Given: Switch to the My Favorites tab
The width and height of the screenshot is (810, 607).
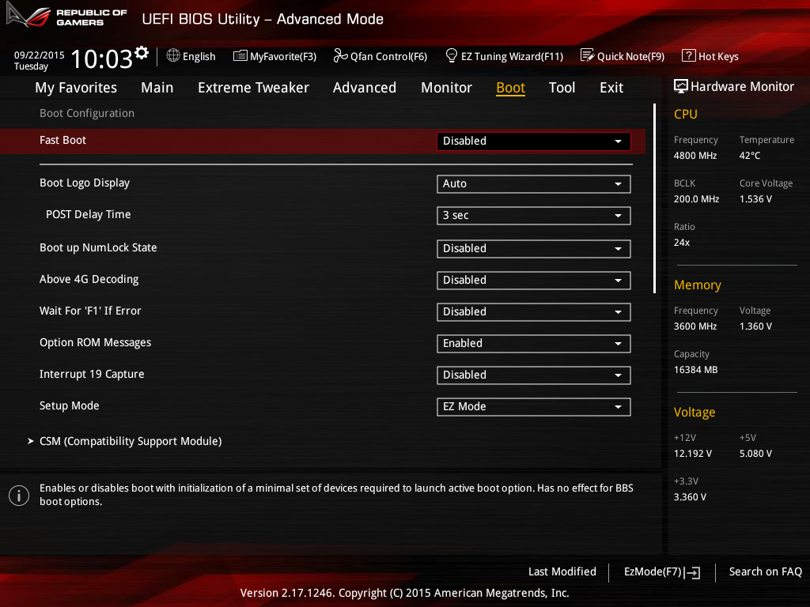Looking at the screenshot, I should click(76, 88).
